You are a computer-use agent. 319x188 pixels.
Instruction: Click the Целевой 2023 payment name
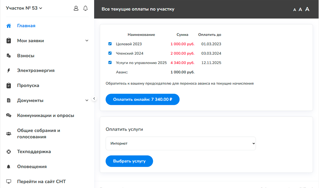pyautogui.click(x=129, y=44)
